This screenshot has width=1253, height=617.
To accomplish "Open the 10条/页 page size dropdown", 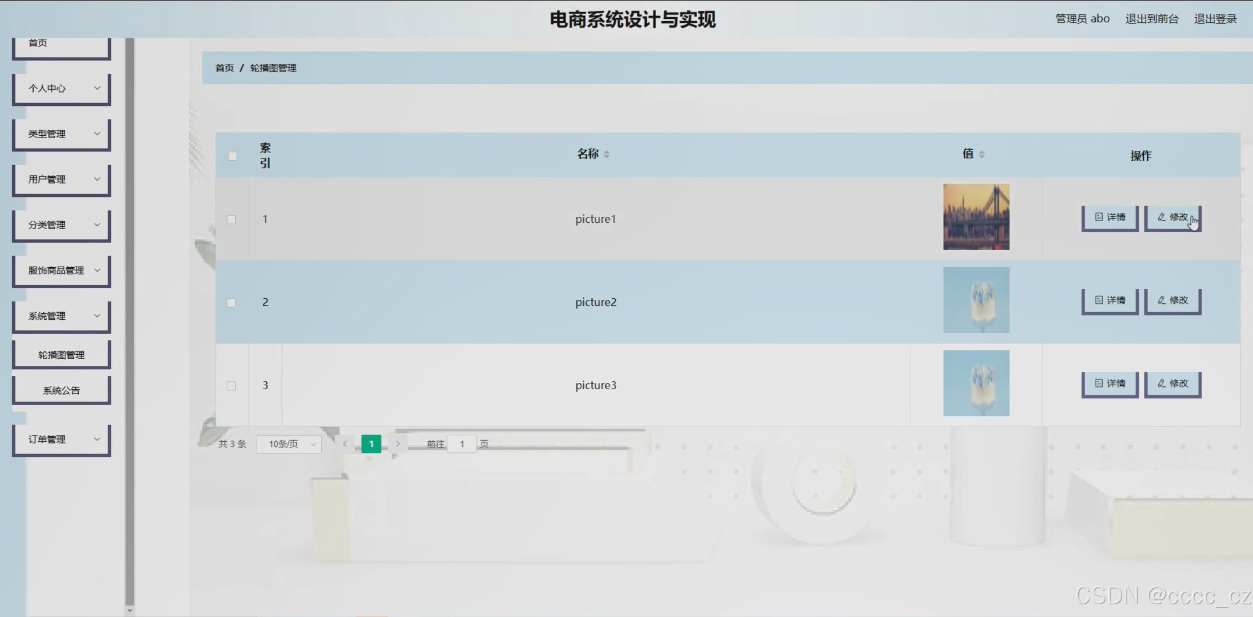I will pos(288,444).
